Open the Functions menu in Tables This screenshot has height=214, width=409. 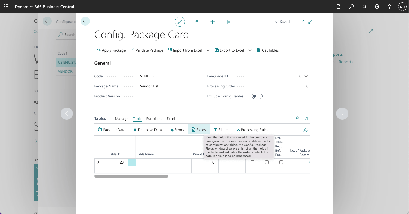point(154,119)
